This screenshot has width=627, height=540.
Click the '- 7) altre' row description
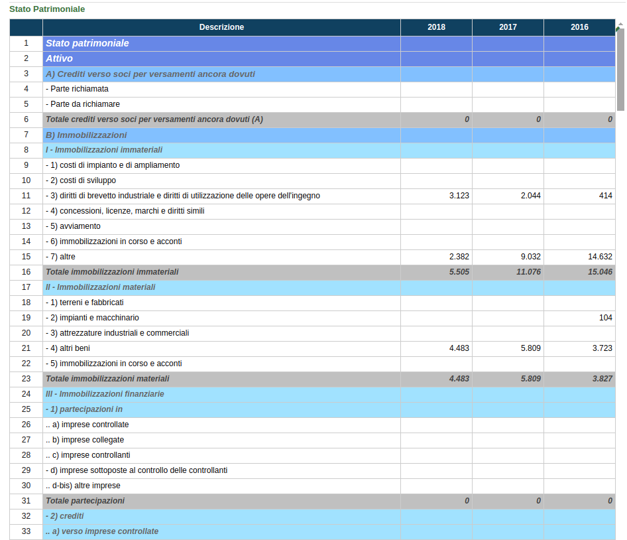pos(60,257)
